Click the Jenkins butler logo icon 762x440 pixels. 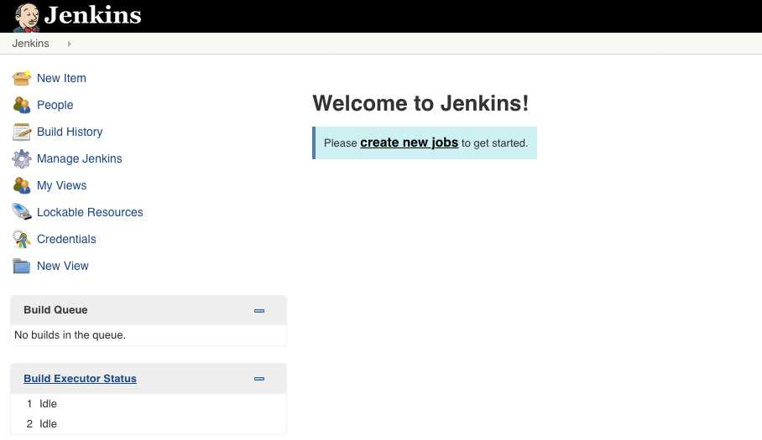pos(26,17)
